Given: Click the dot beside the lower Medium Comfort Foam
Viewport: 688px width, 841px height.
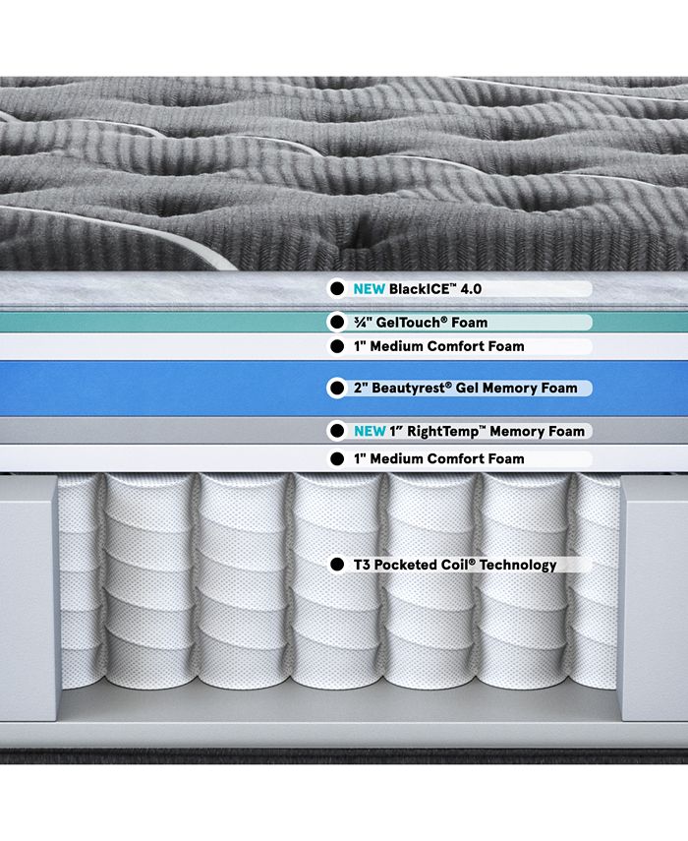Looking at the screenshot, I should click(x=337, y=459).
